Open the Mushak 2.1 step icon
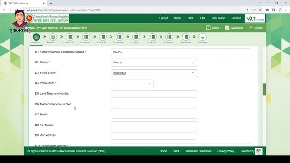This screenshot has height=163, width=290. [36, 37]
